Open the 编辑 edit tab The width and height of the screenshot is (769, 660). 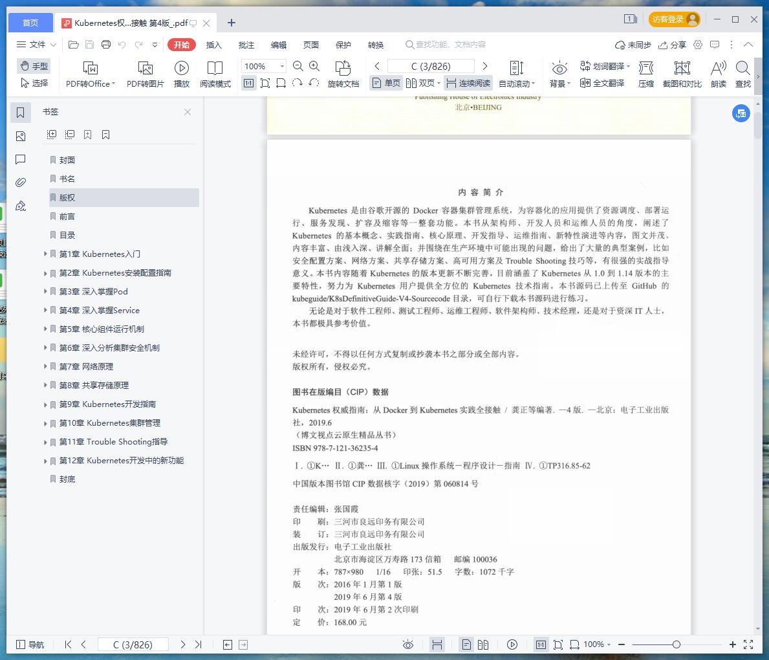[x=279, y=45]
